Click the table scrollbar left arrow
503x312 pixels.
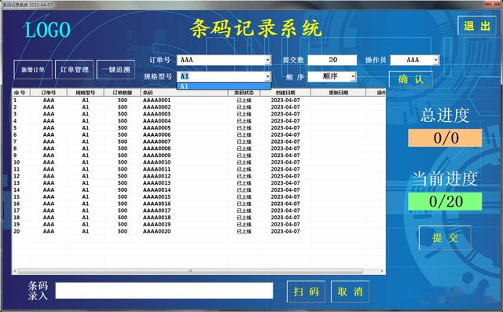tap(15, 271)
